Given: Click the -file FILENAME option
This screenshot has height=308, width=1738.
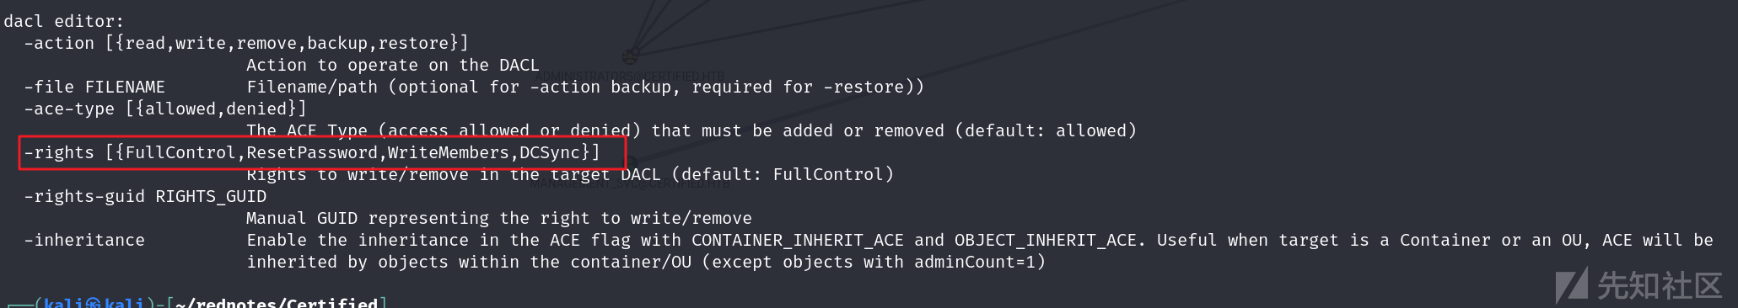Looking at the screenshot, I should 94,87.
